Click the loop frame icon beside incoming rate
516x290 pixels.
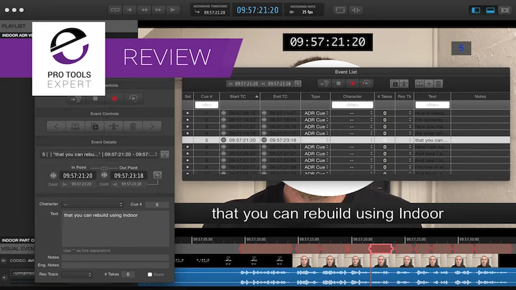[340, 10]
